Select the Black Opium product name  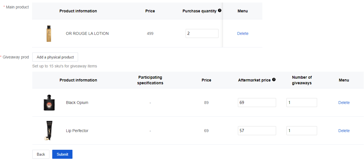pos(77,103)
